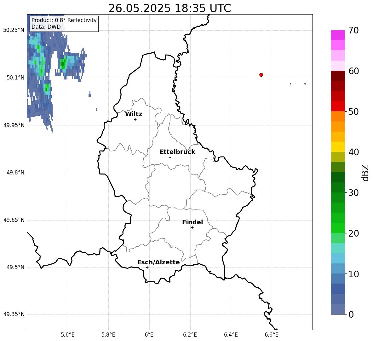Click the Findel station cross marker
373x341 pixels.
pos(192,228)
